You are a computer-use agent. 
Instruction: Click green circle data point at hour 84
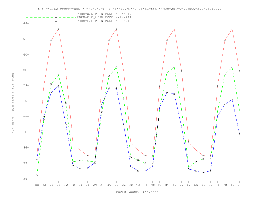(239, 110)
